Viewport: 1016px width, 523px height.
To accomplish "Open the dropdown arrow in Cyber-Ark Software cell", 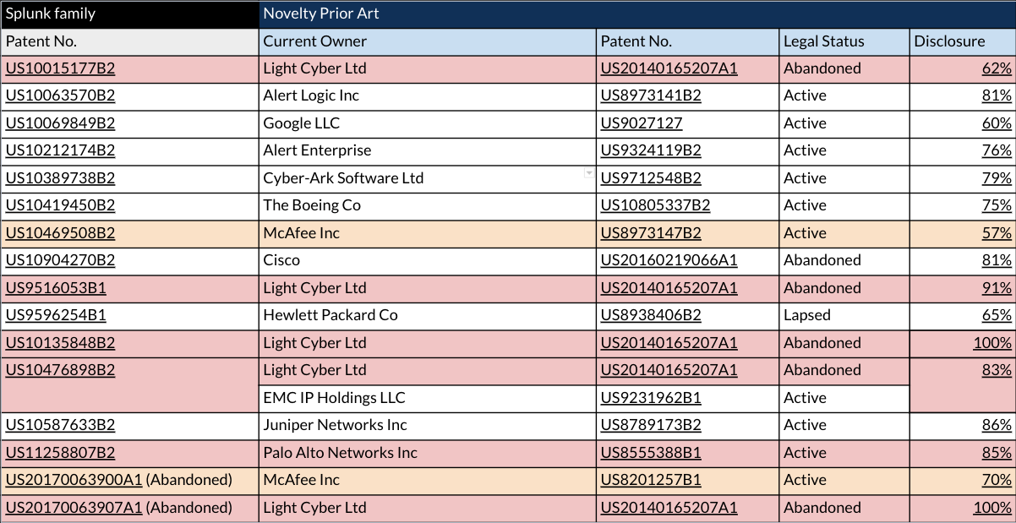I will 589,172.
